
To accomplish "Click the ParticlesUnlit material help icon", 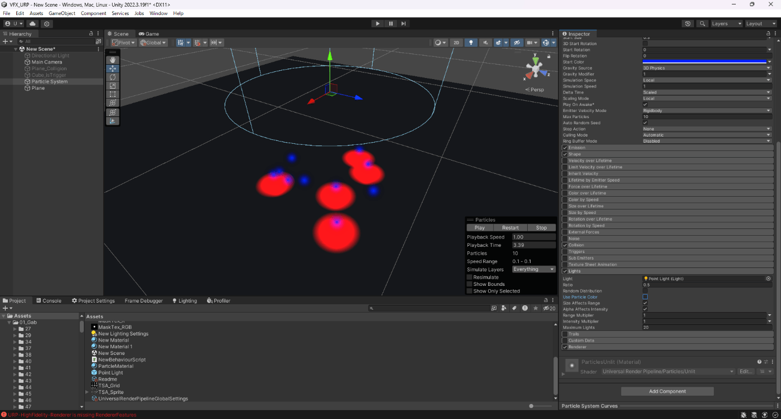I will point(759,362).
